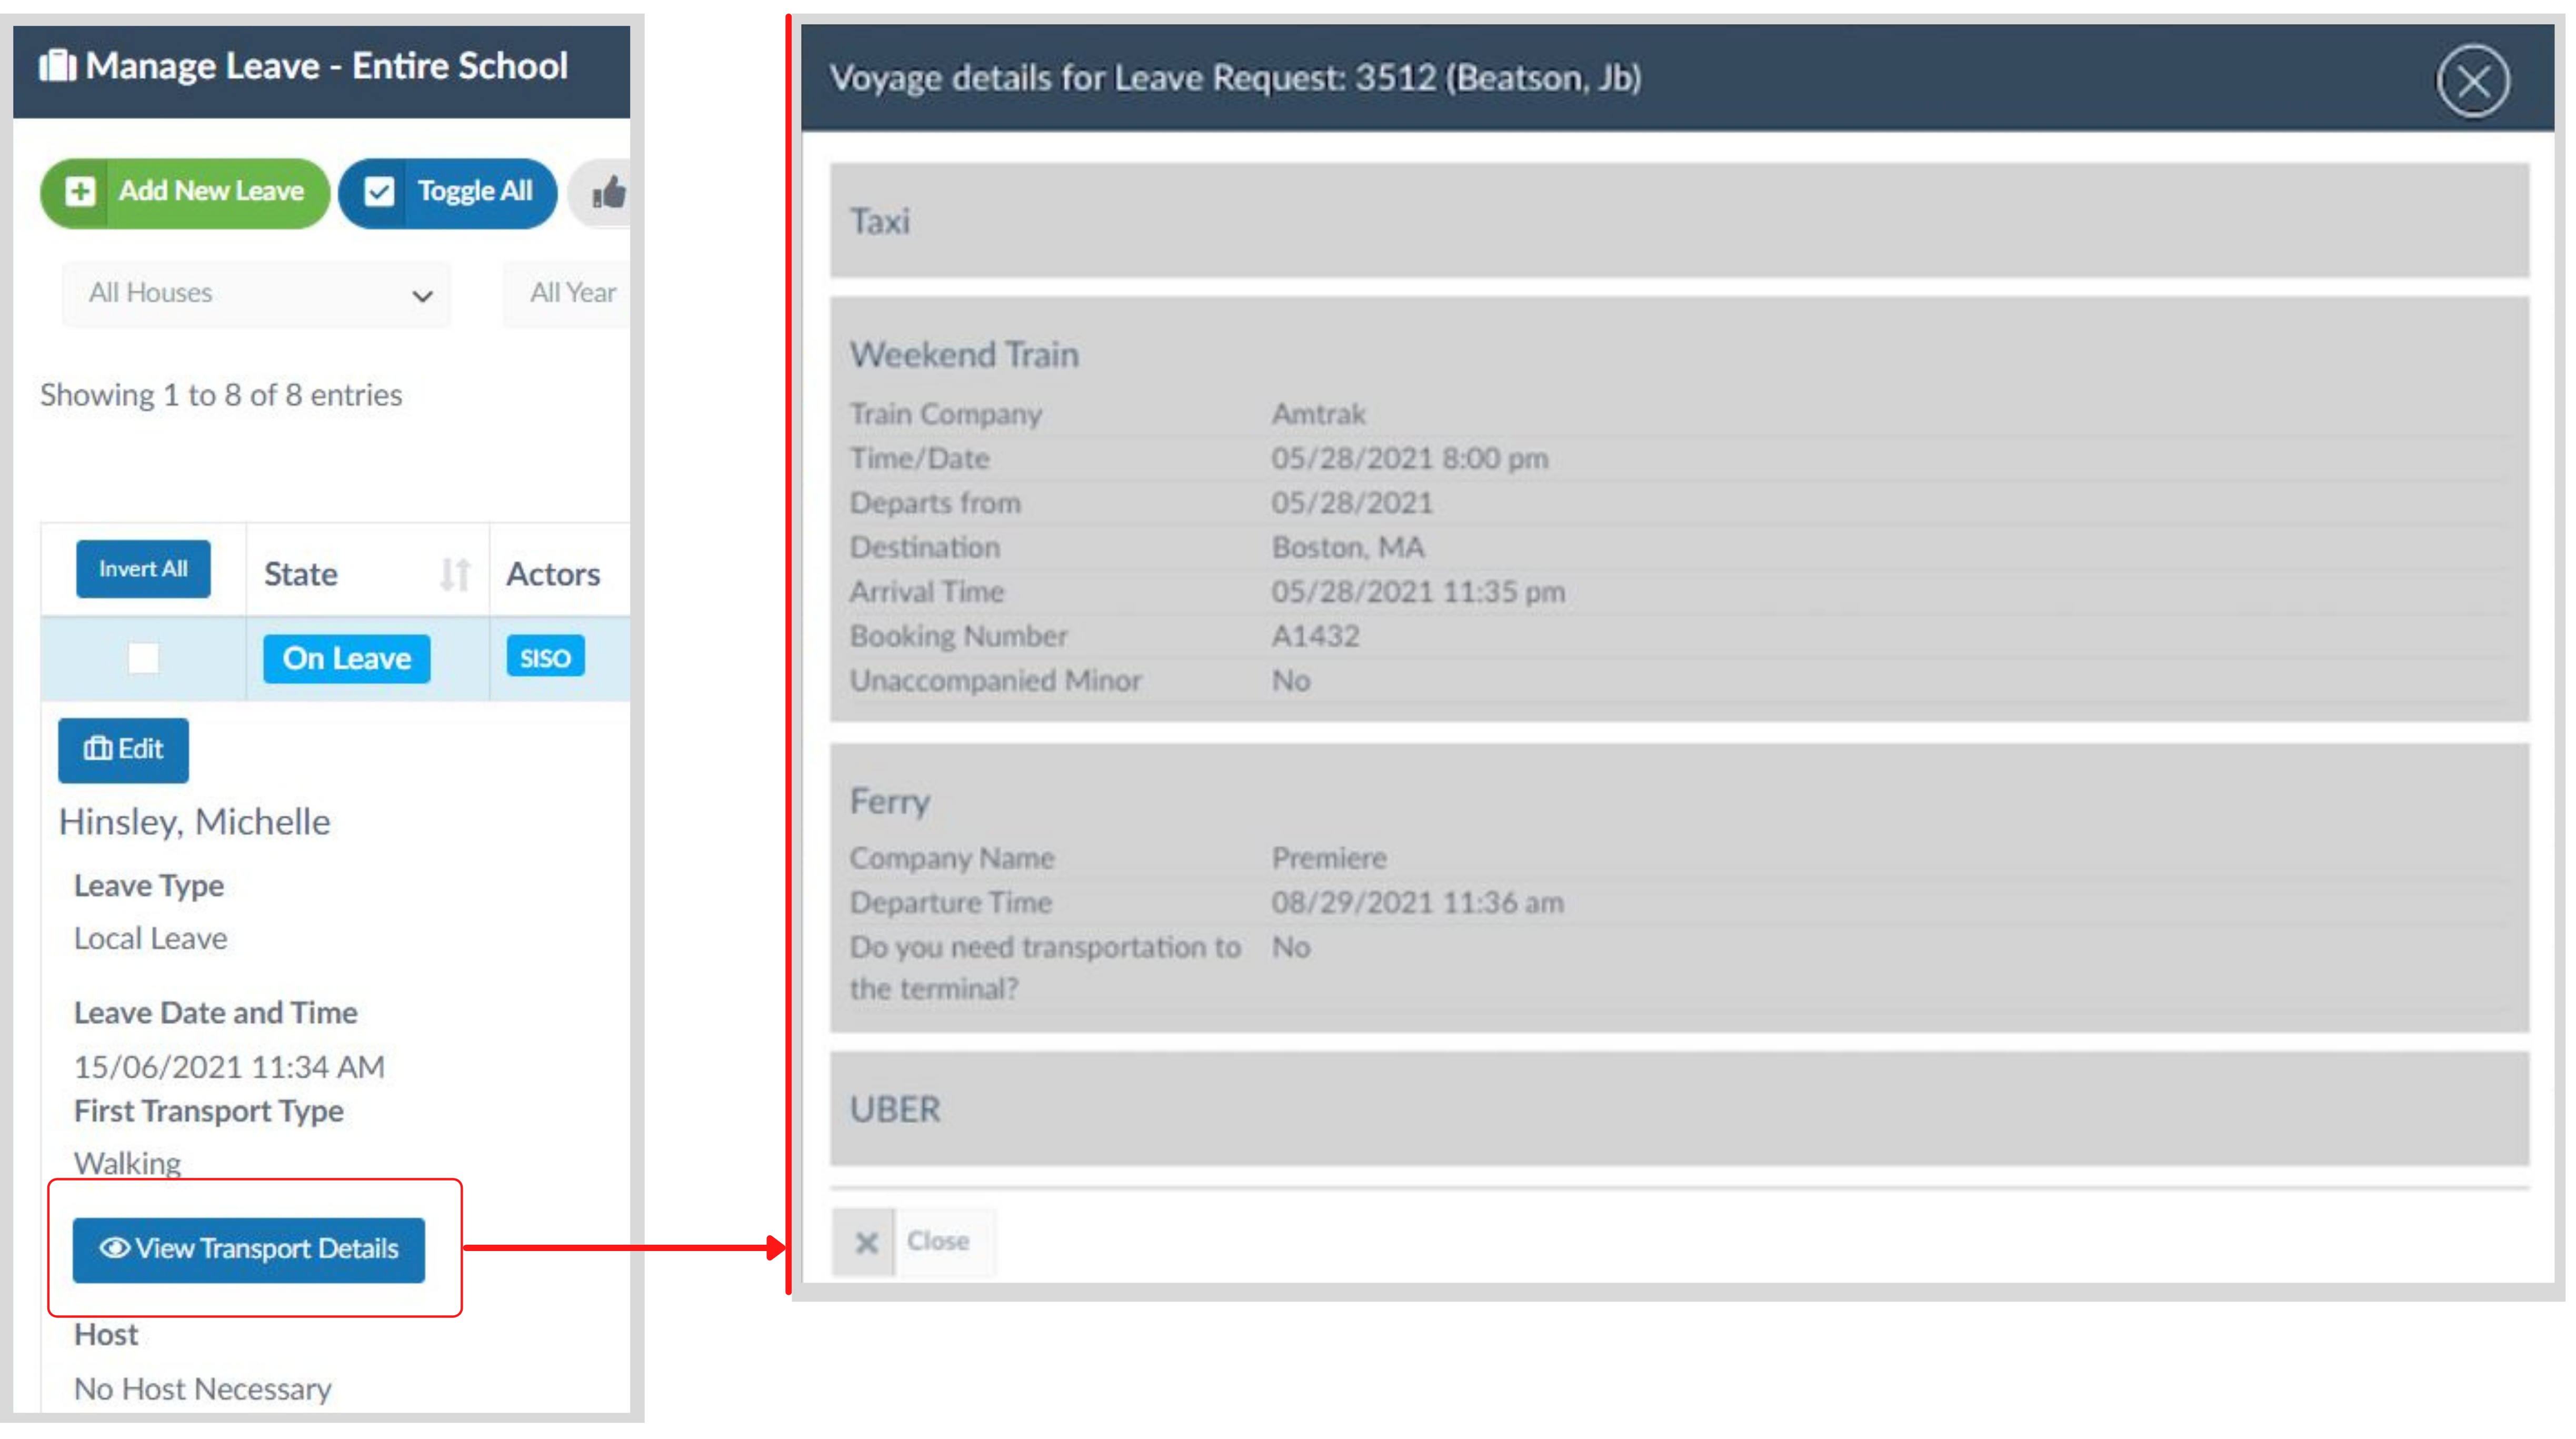
Task: Click the SISO actor badge
Action: 545,657
